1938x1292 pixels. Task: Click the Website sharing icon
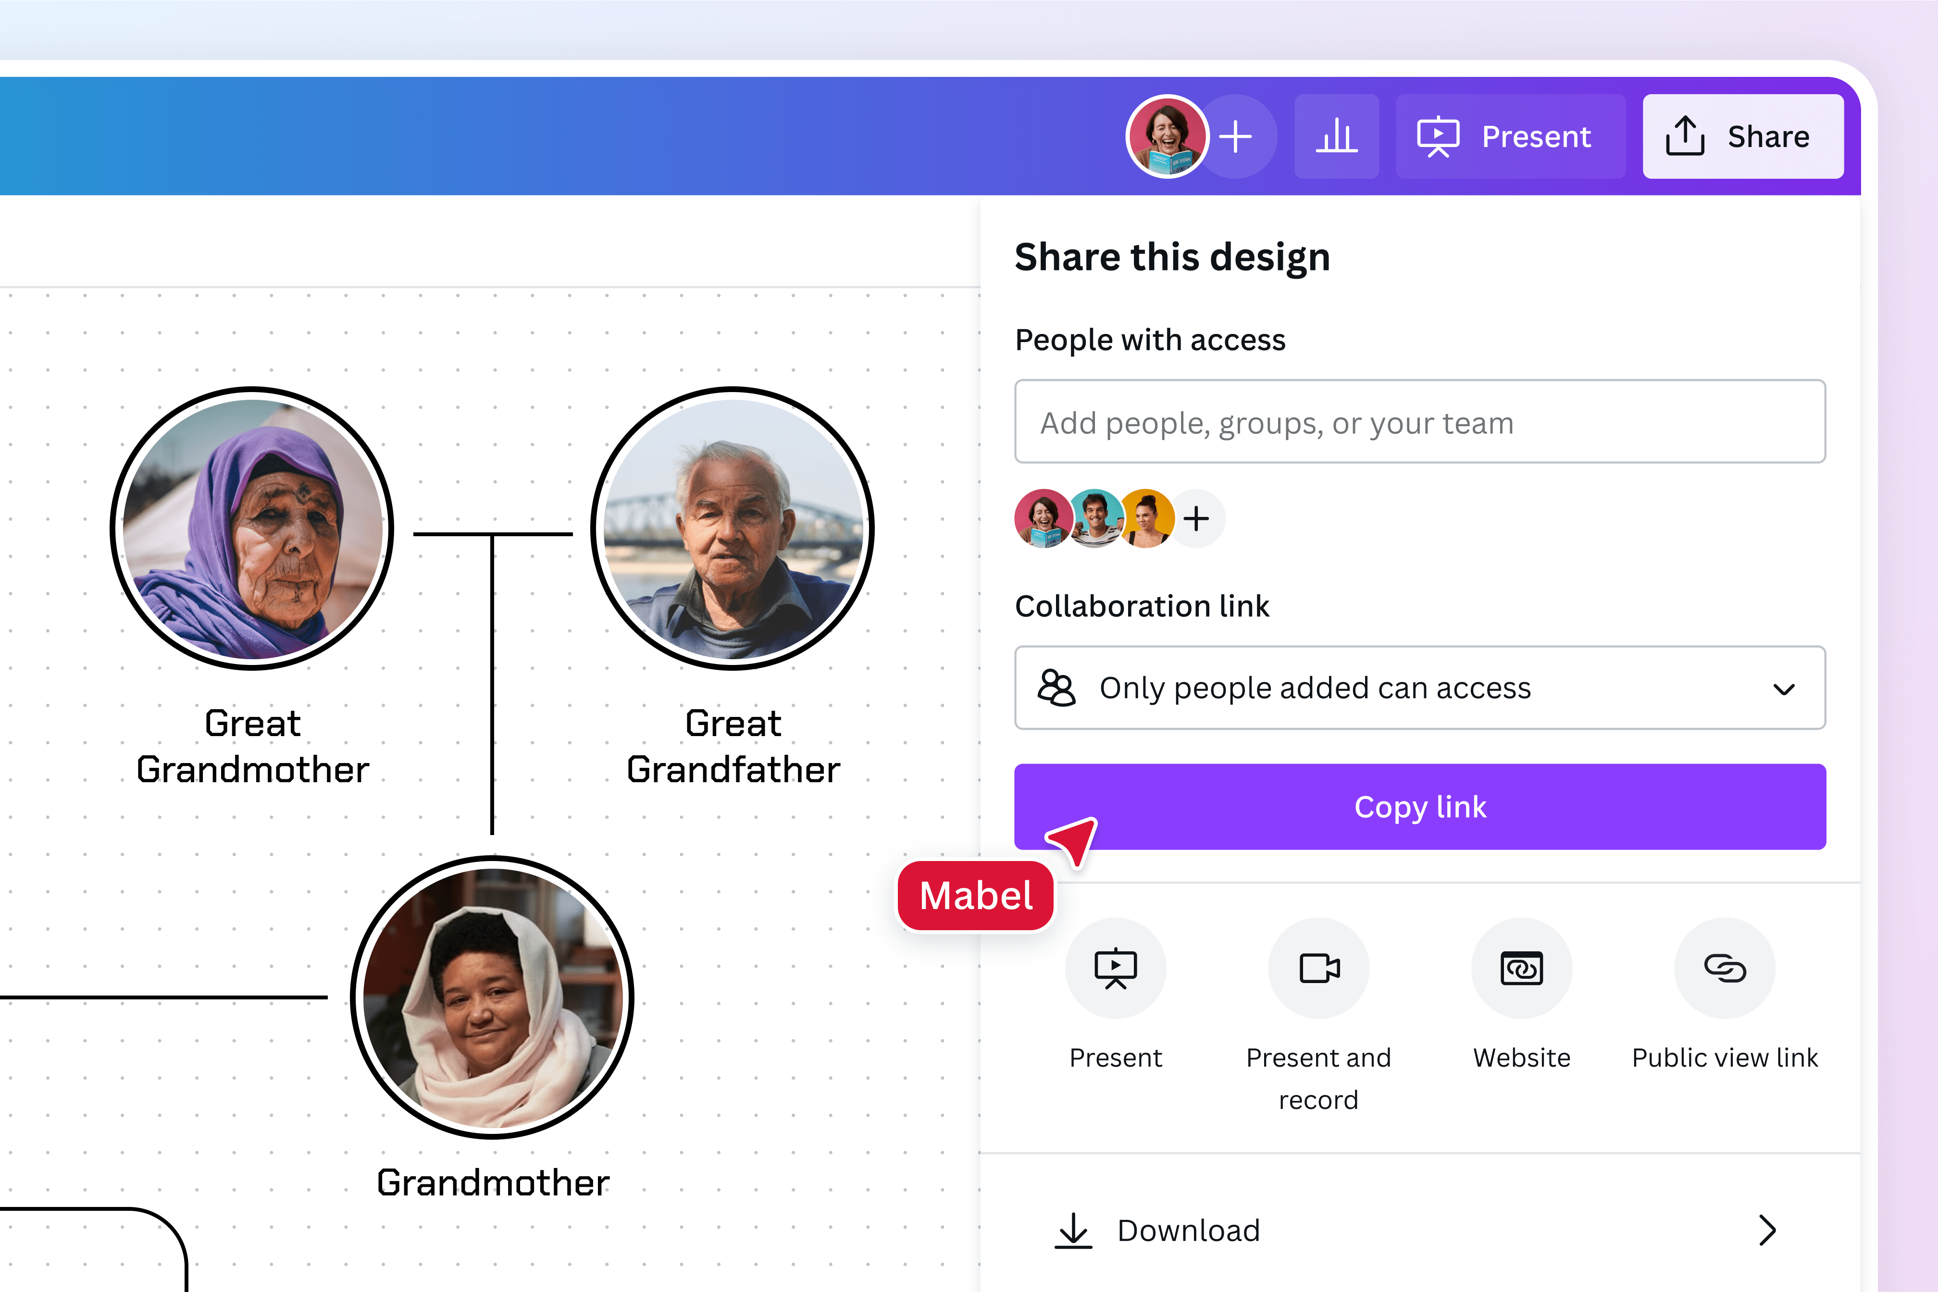[x=1521, y=968]
